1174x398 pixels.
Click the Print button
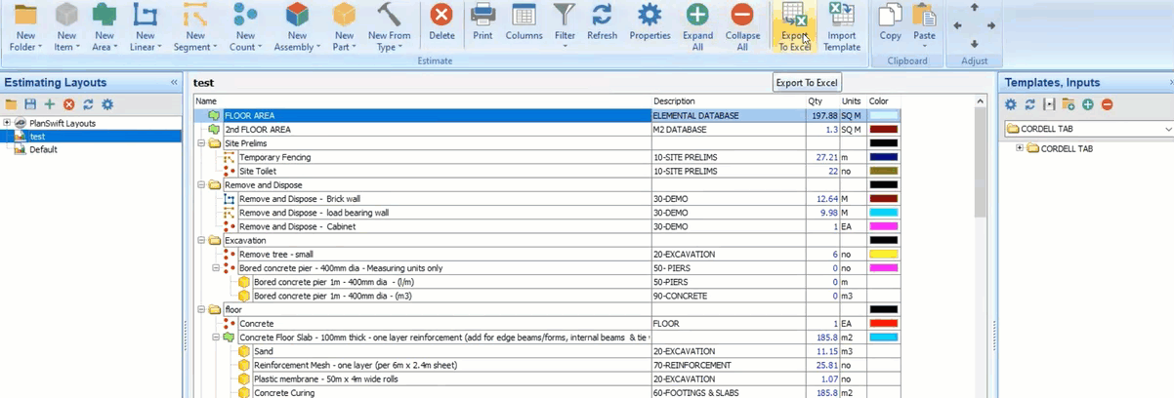point(482,22)
